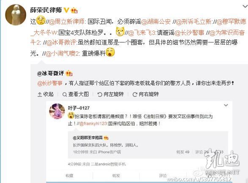Rotate image right with 向右旋转
248x183 pixels.
146,94
